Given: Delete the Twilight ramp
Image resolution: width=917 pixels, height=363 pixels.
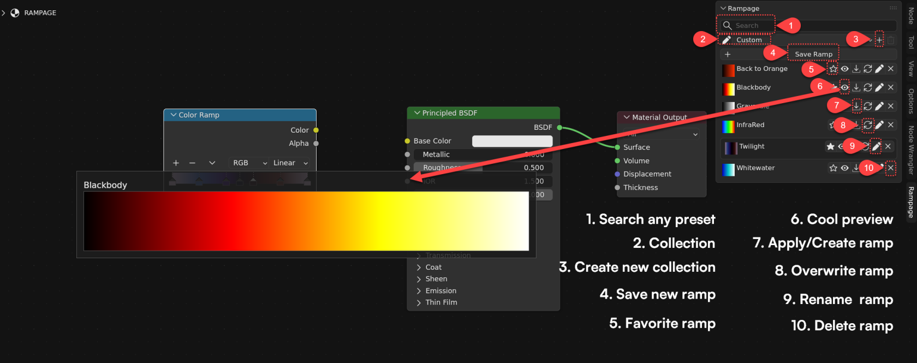Looking at the screenshot, I should pos(888,146).
